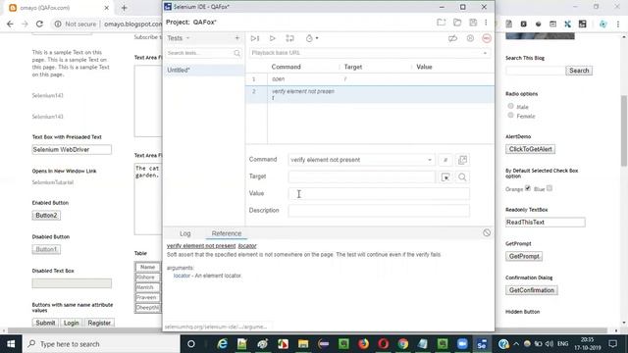Open Windows notification center

click(x=612, y=344)
